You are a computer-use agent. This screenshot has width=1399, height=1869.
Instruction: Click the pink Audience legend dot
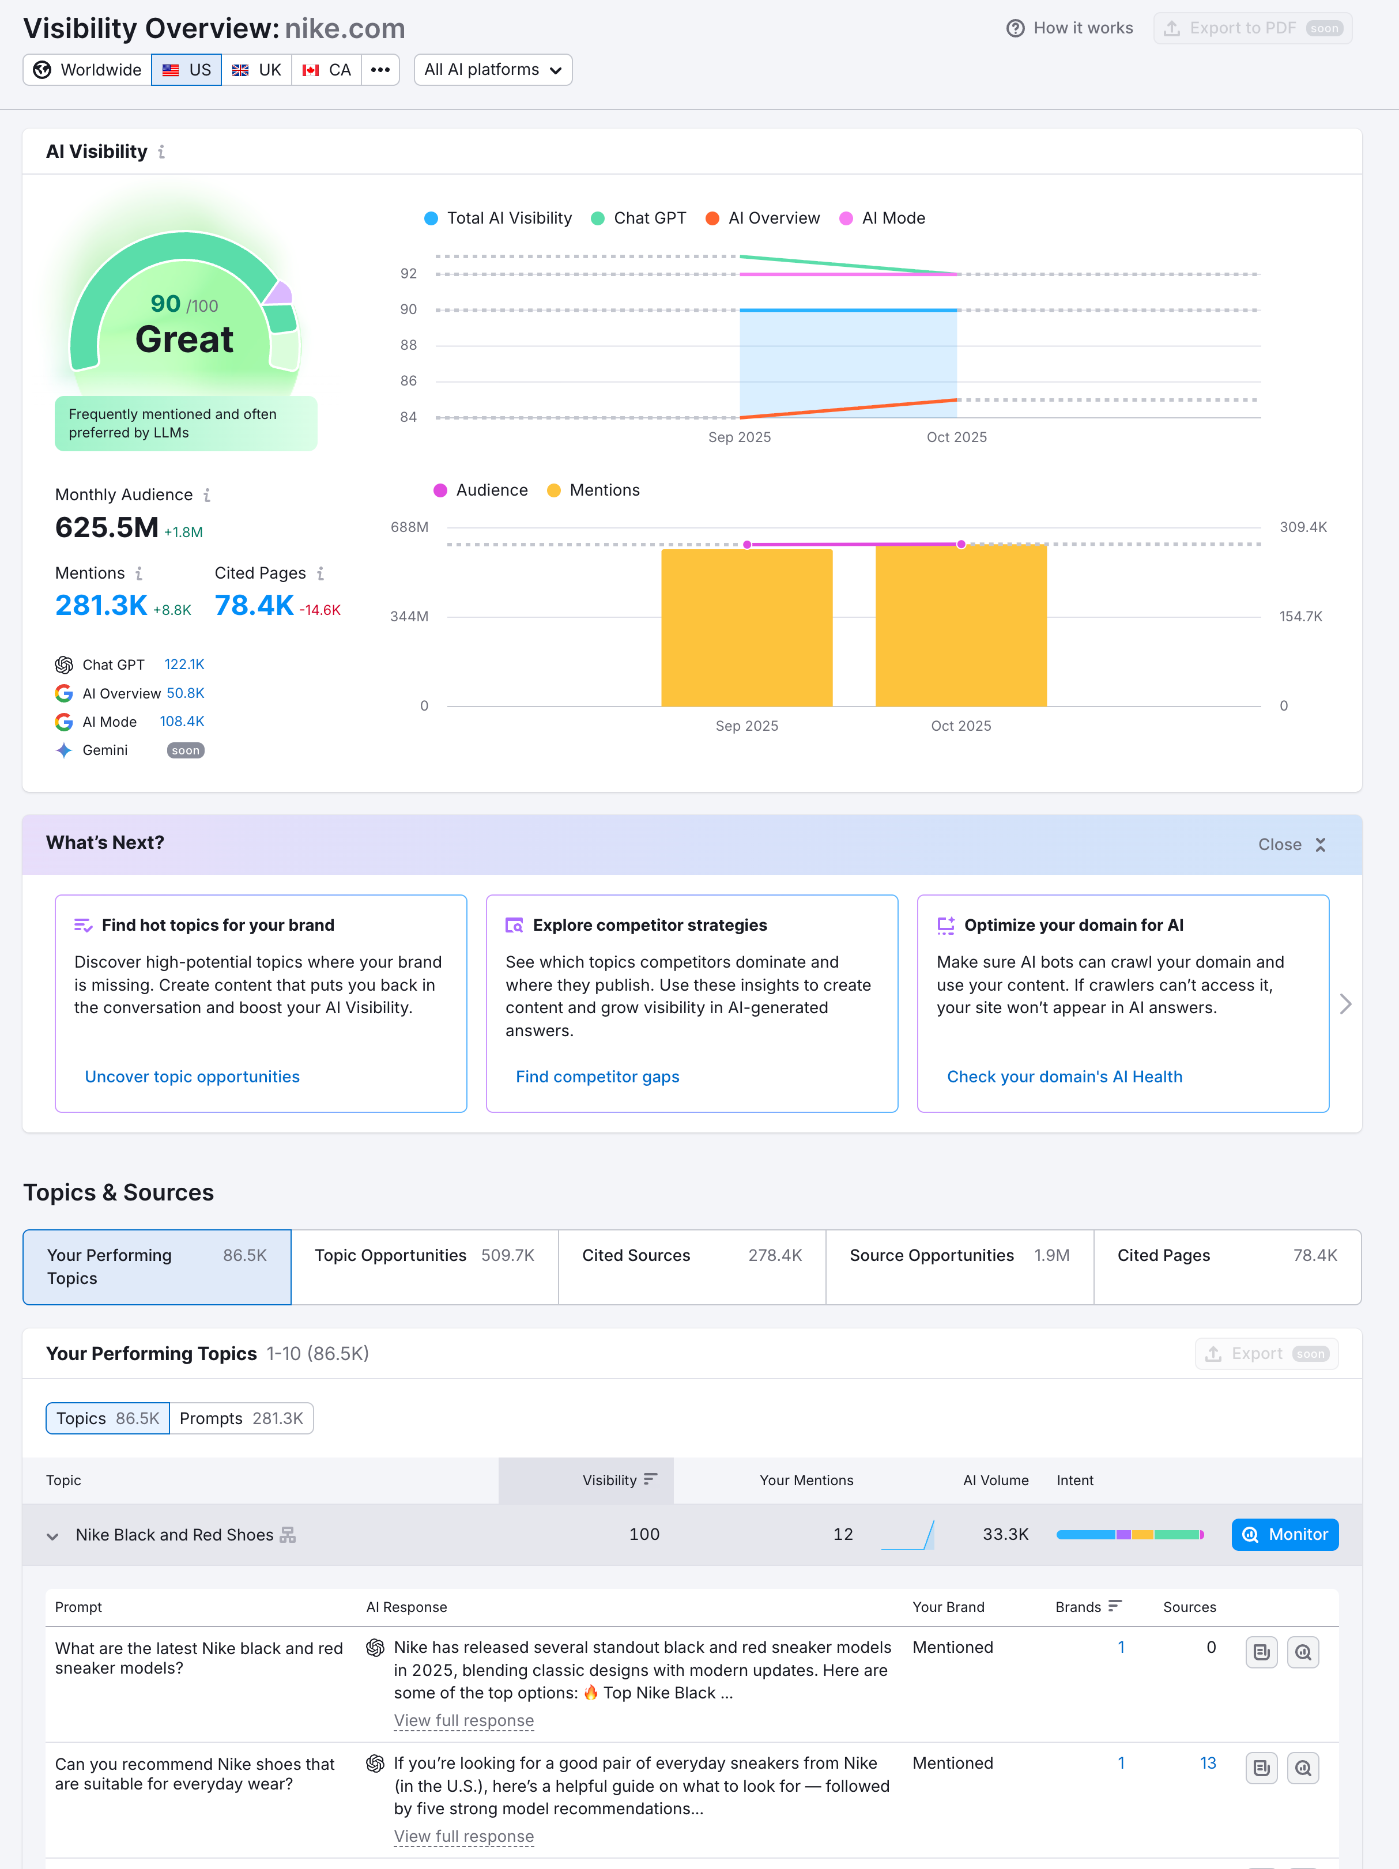[440, 490]
